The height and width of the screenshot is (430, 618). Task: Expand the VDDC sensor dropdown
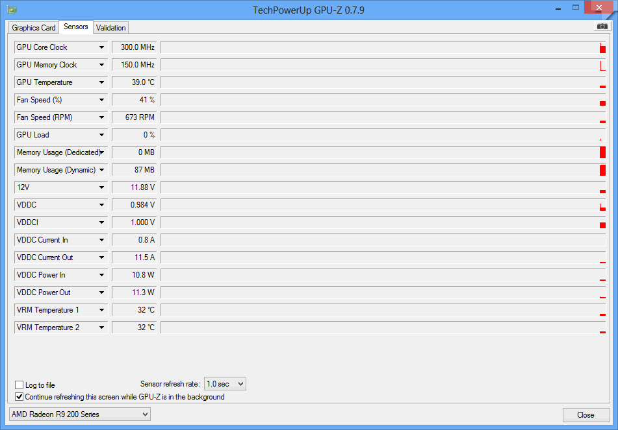[61, 204]
